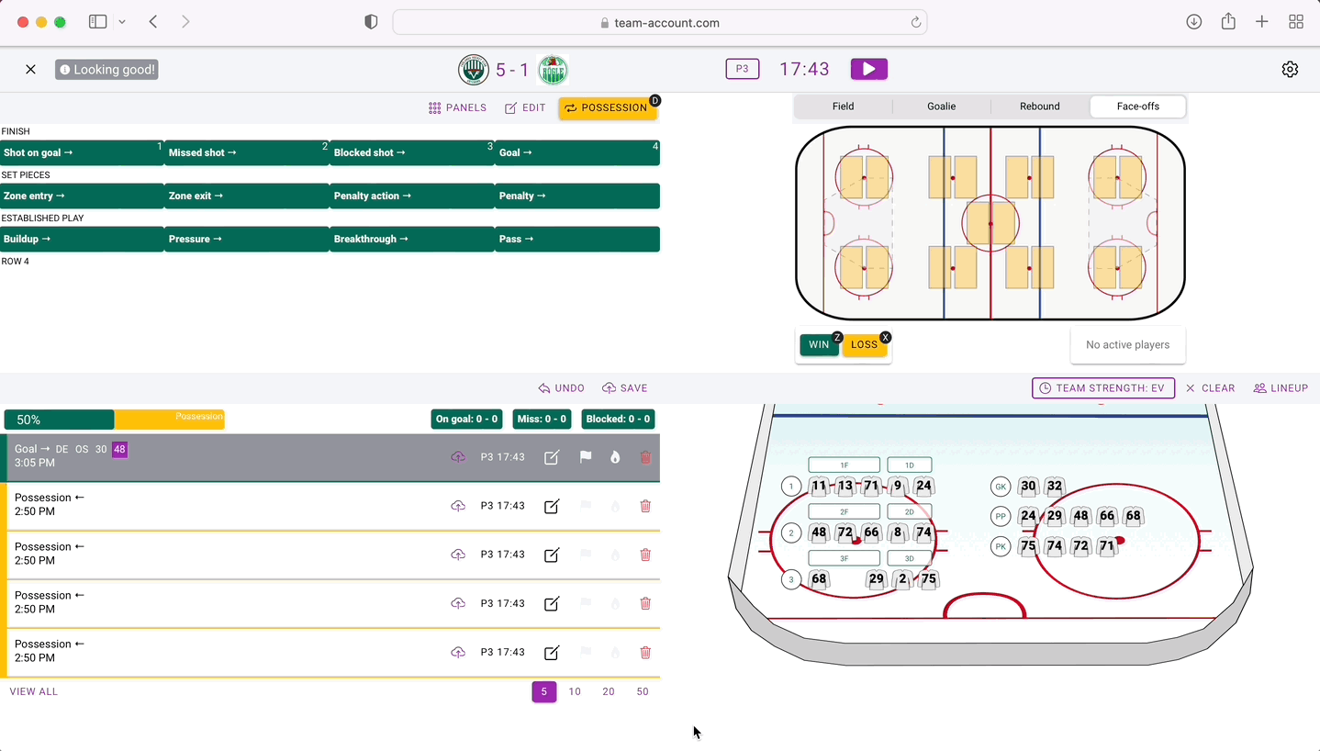Upload the Goal event via cloud icon
Image resolution: width=1320 pixels, height=751 pixels.
click(x=458, y=457)
